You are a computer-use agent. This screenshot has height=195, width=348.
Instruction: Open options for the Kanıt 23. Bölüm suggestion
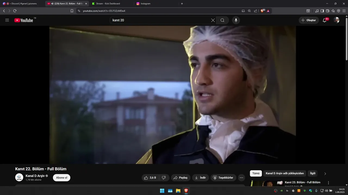[x=328, y=183]
